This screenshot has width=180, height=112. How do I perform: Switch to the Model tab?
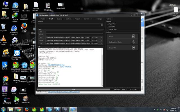(x=43, y=19)
